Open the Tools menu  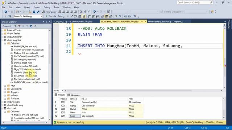pos(56,7)
